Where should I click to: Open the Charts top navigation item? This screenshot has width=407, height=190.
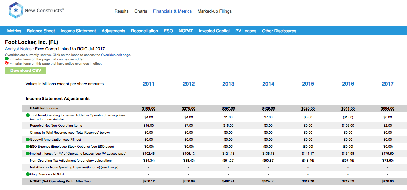[141, 11]
